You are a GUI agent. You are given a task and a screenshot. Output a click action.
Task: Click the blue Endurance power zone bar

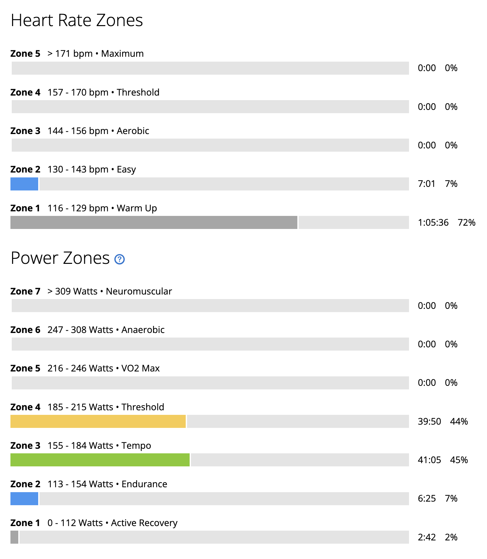pos(24,499)
